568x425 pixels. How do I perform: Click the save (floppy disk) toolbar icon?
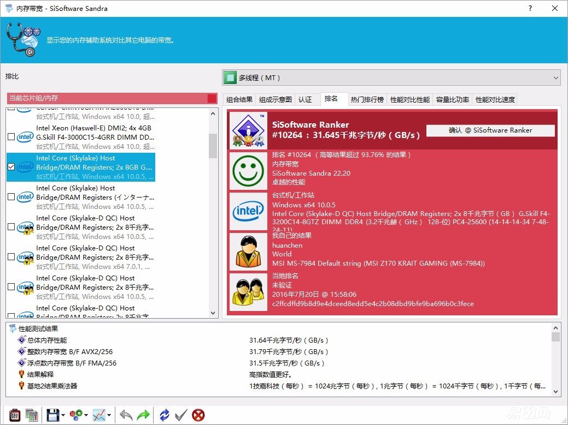(52, 415)
